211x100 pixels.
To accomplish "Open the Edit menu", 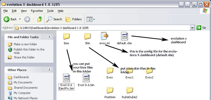I will click(x=14, y=11).
